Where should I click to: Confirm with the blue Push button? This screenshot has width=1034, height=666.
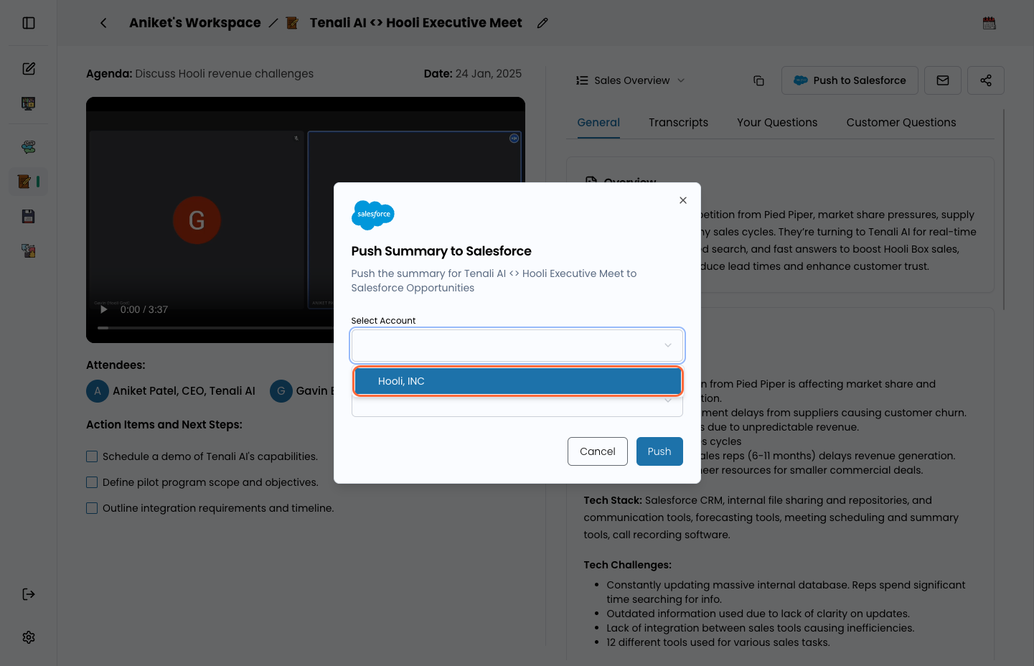coord(659,451)
